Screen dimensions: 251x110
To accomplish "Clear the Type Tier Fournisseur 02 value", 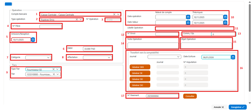I will tap(54, 69).
